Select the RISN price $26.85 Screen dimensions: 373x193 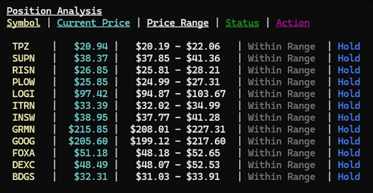[91, 70]
